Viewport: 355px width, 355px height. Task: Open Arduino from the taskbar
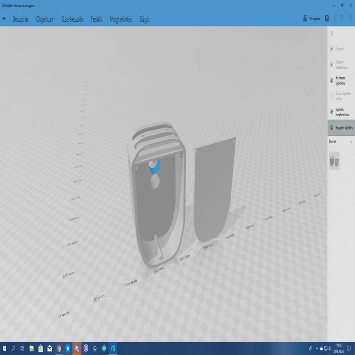coord(104,348)
